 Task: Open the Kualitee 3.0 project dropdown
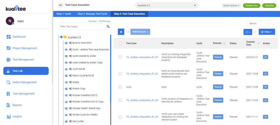tap(167, 5)
